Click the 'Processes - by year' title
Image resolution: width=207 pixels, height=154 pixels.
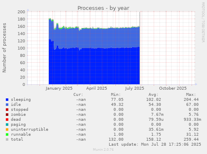(x=103, y=8)
